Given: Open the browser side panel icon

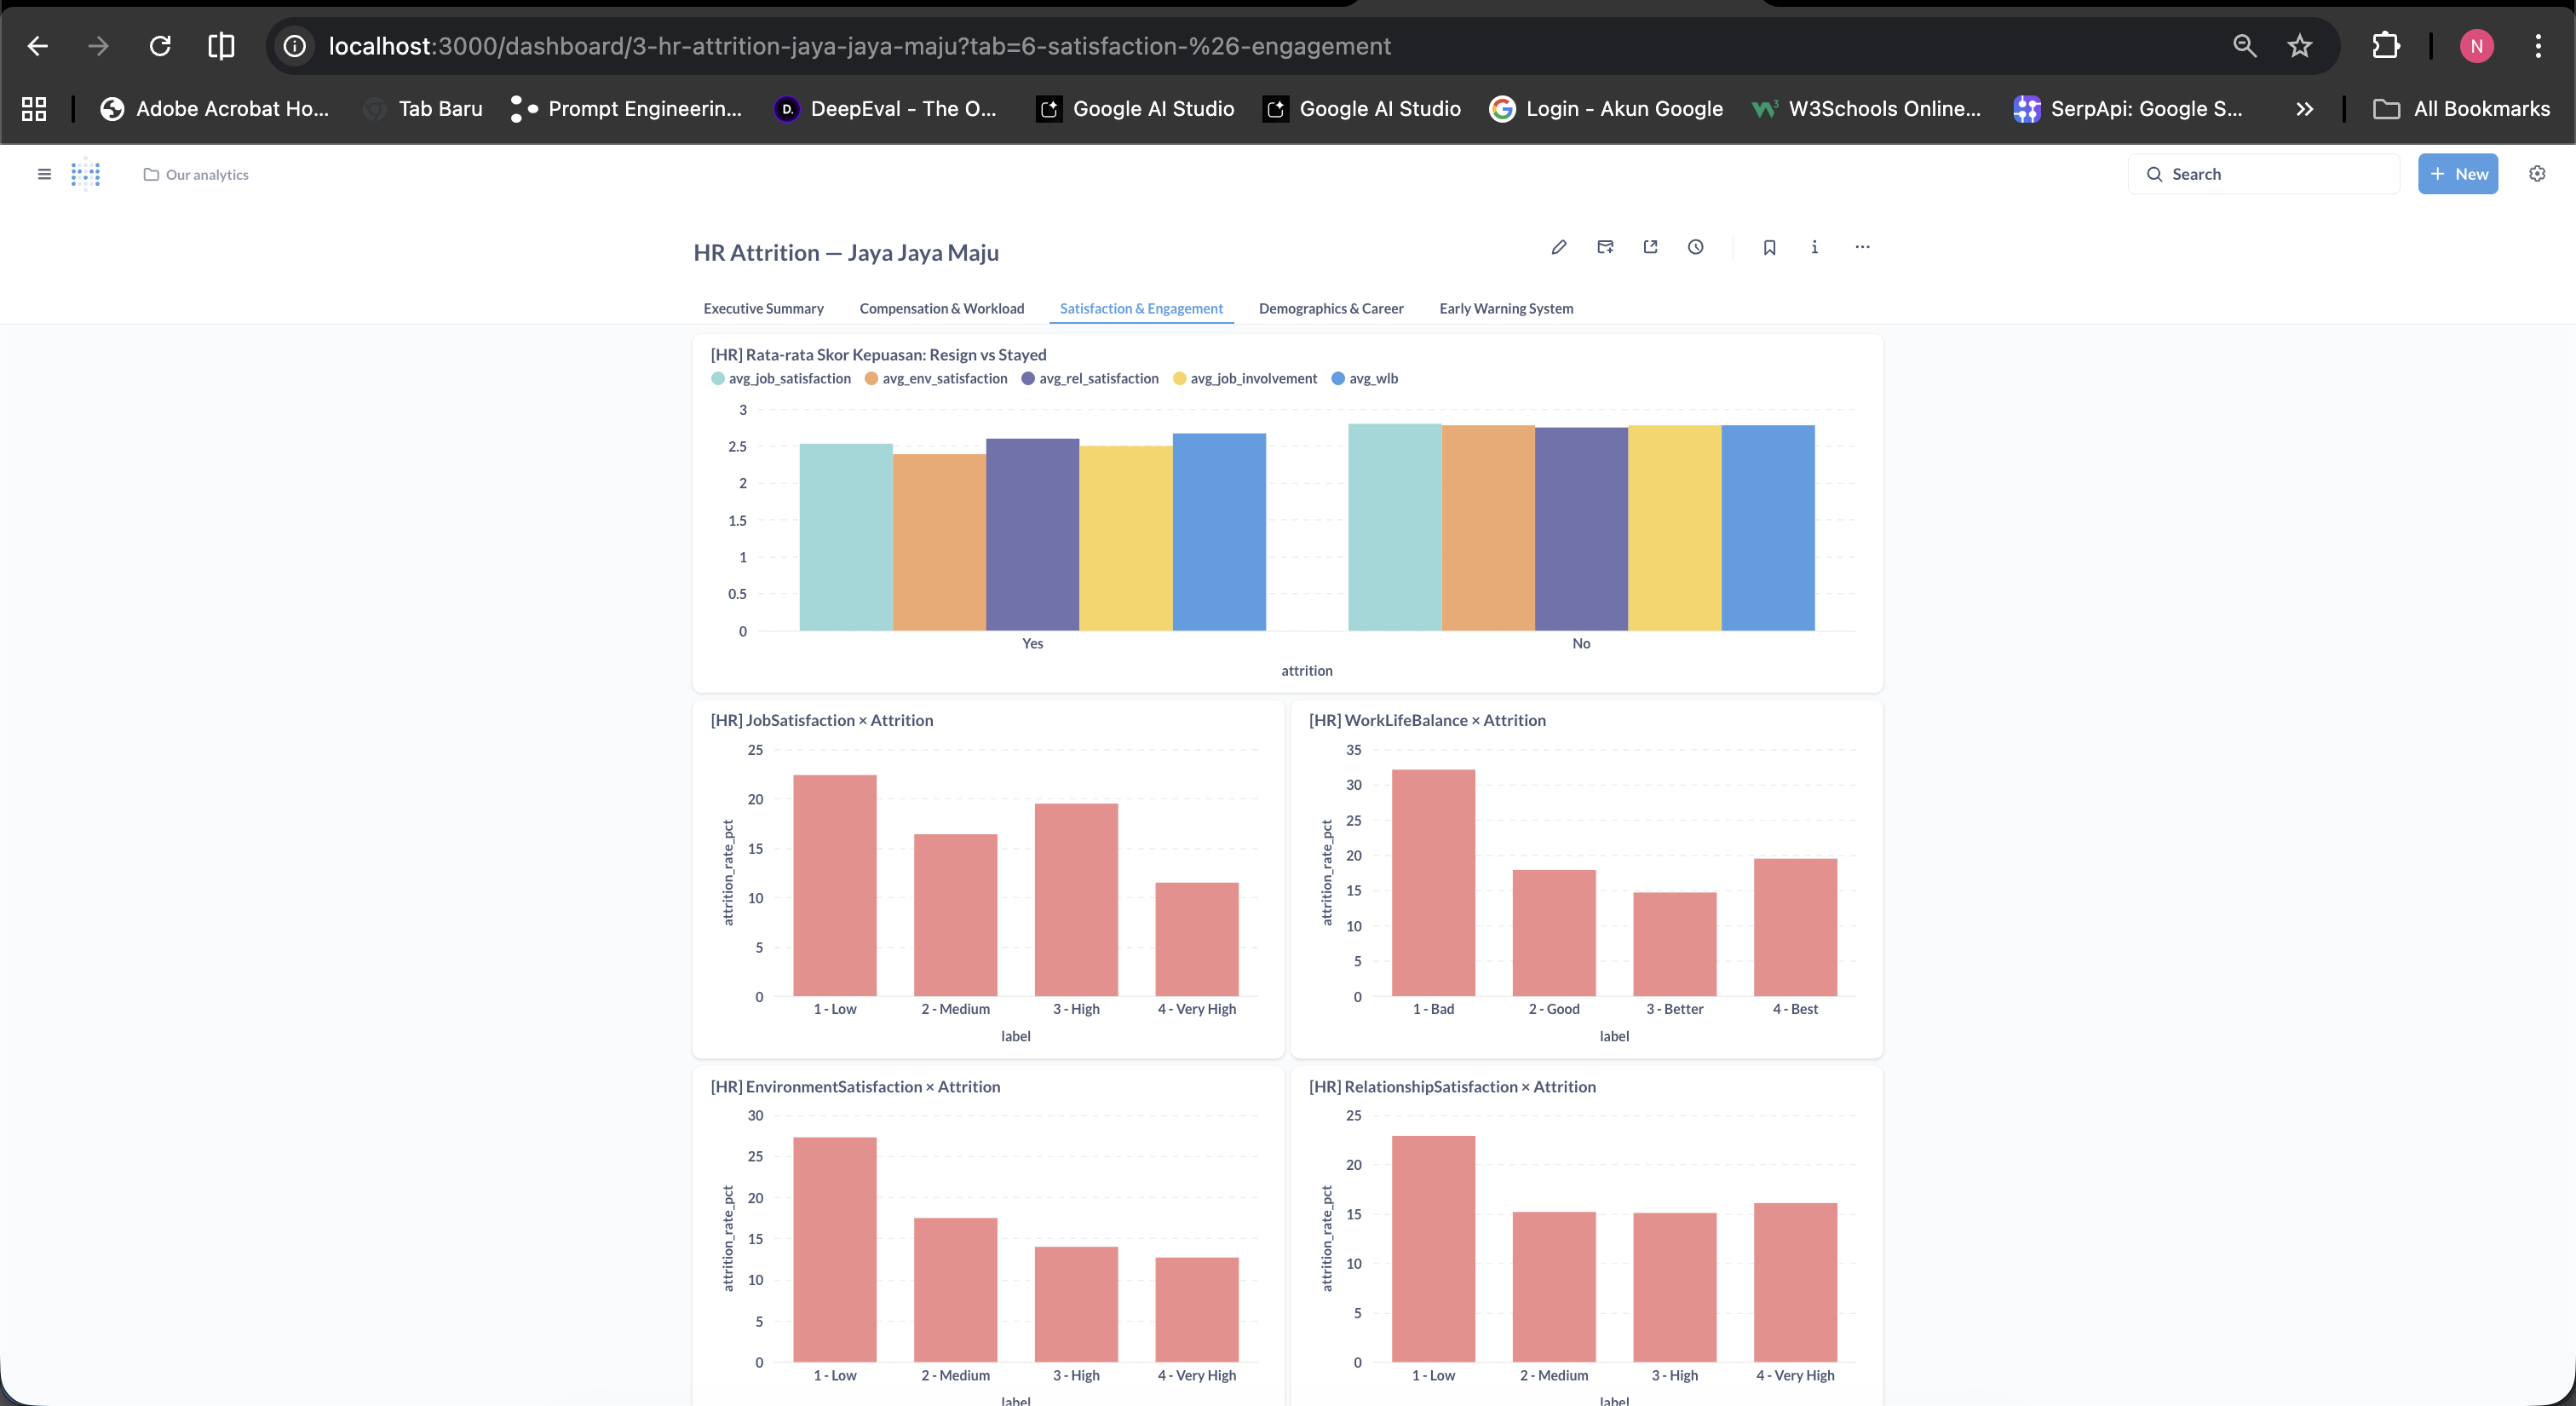Looking at the screenshot, I should pyautogui.click(x=221, y=46).
